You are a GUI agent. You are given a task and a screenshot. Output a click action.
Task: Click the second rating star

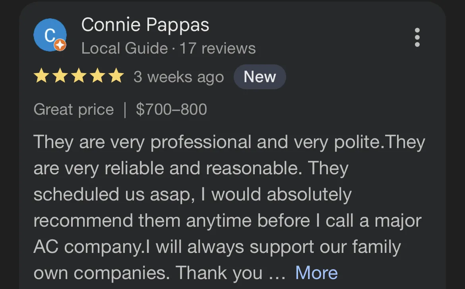[60, 76]
